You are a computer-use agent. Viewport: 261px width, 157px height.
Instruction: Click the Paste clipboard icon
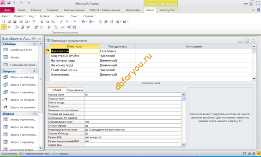pyautogui.click(x=53, y=22)
